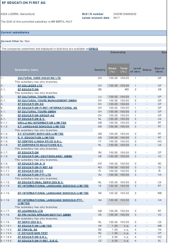Click the IE country code in row 6.1.14.

100,186
